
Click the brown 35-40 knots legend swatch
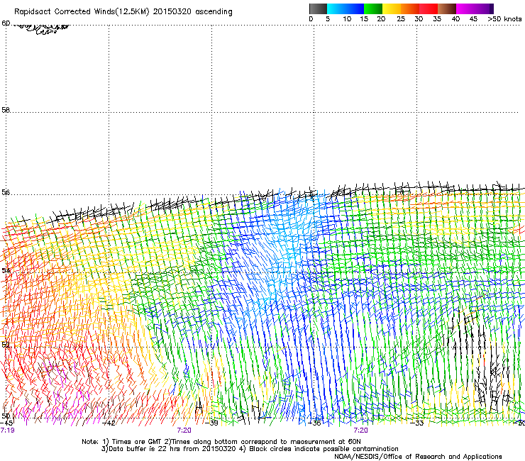point(447,9)
